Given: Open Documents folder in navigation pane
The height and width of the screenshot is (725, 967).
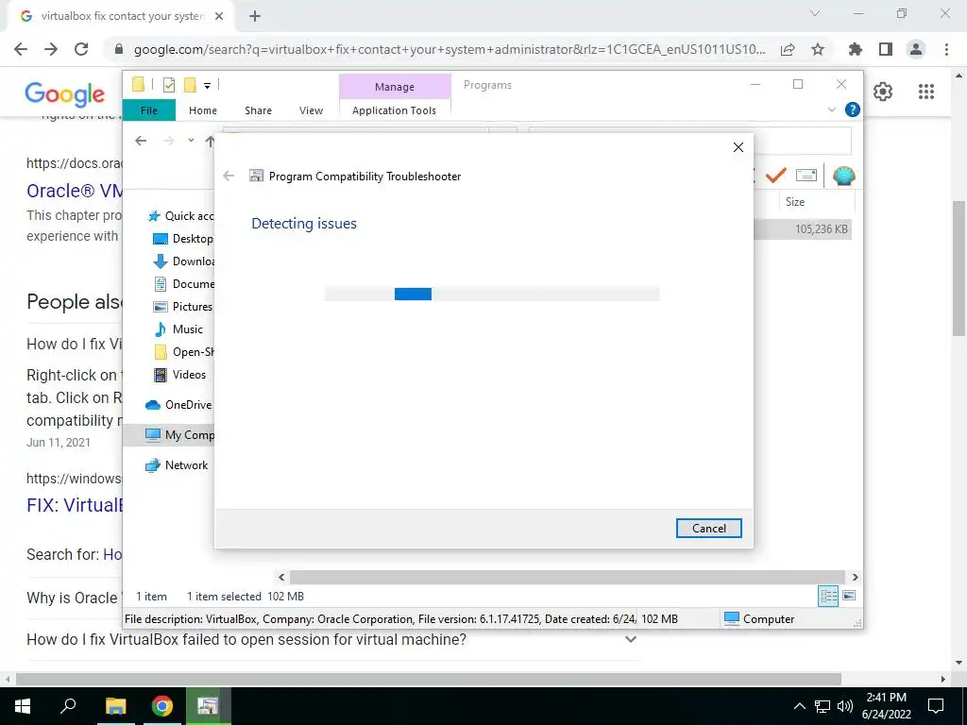Looking at the screenshot, I should pyautogui.click(x=183, y=283).
